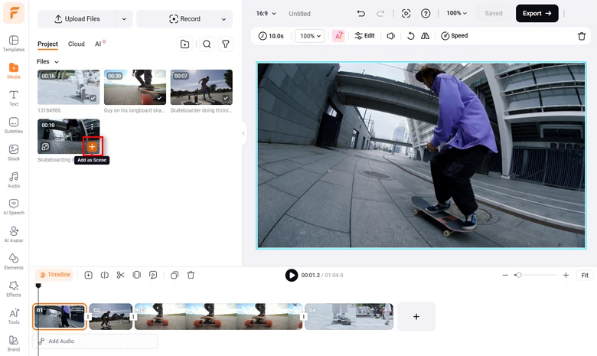Screen dimensions: 597x356
Task: Open the Stock media panel
Action: tap(14, 152)
